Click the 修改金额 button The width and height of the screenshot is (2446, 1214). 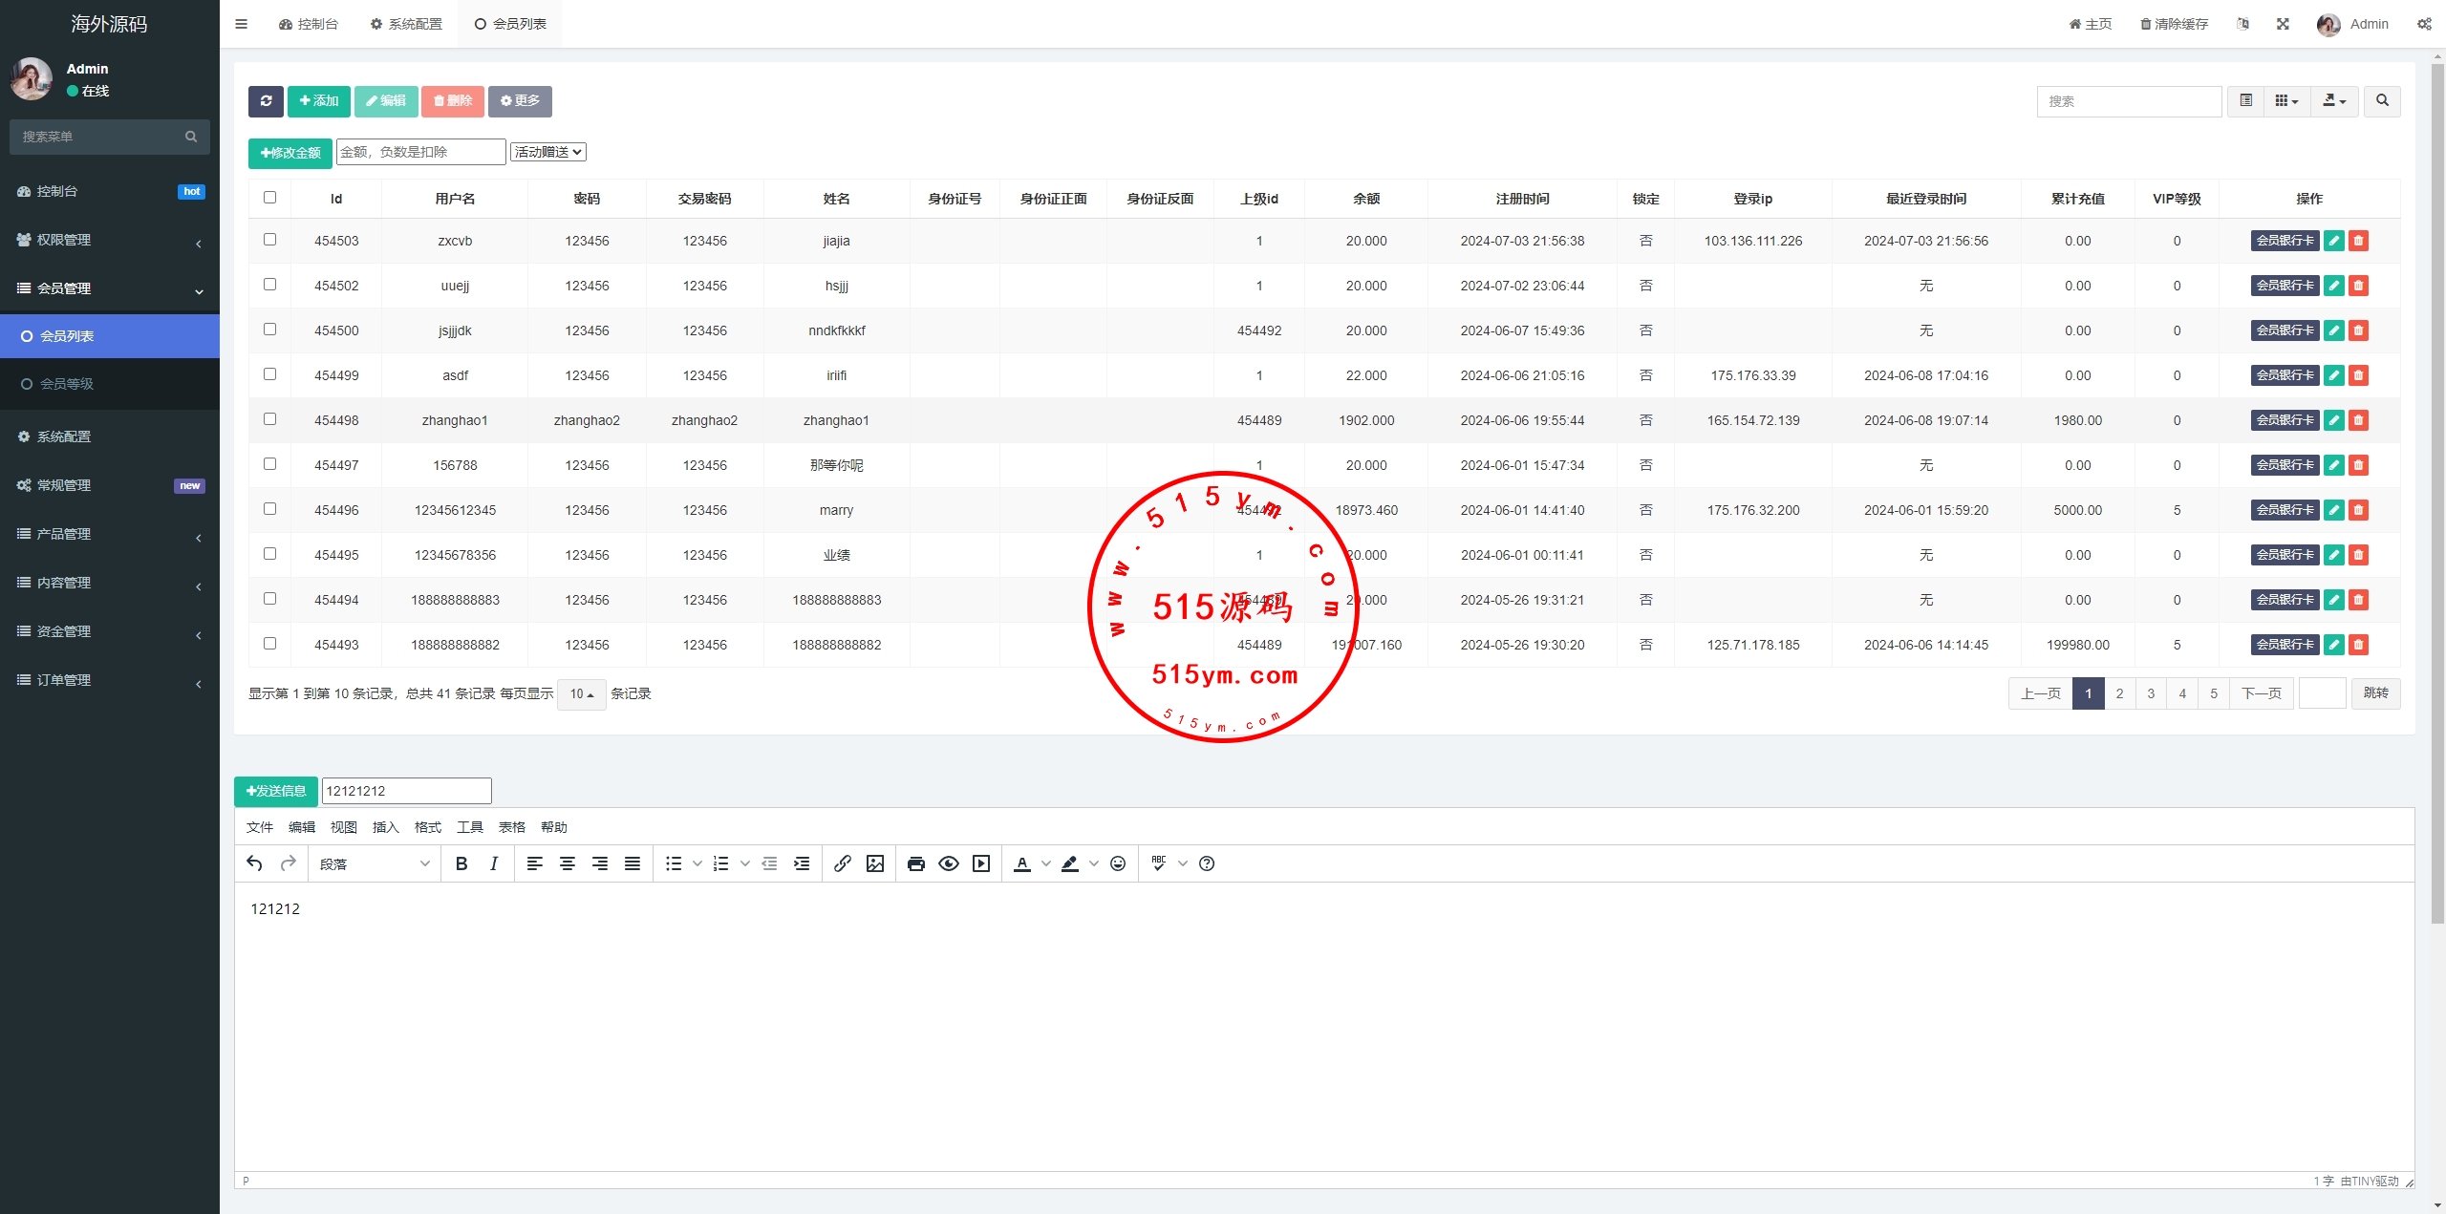point(290,153)
